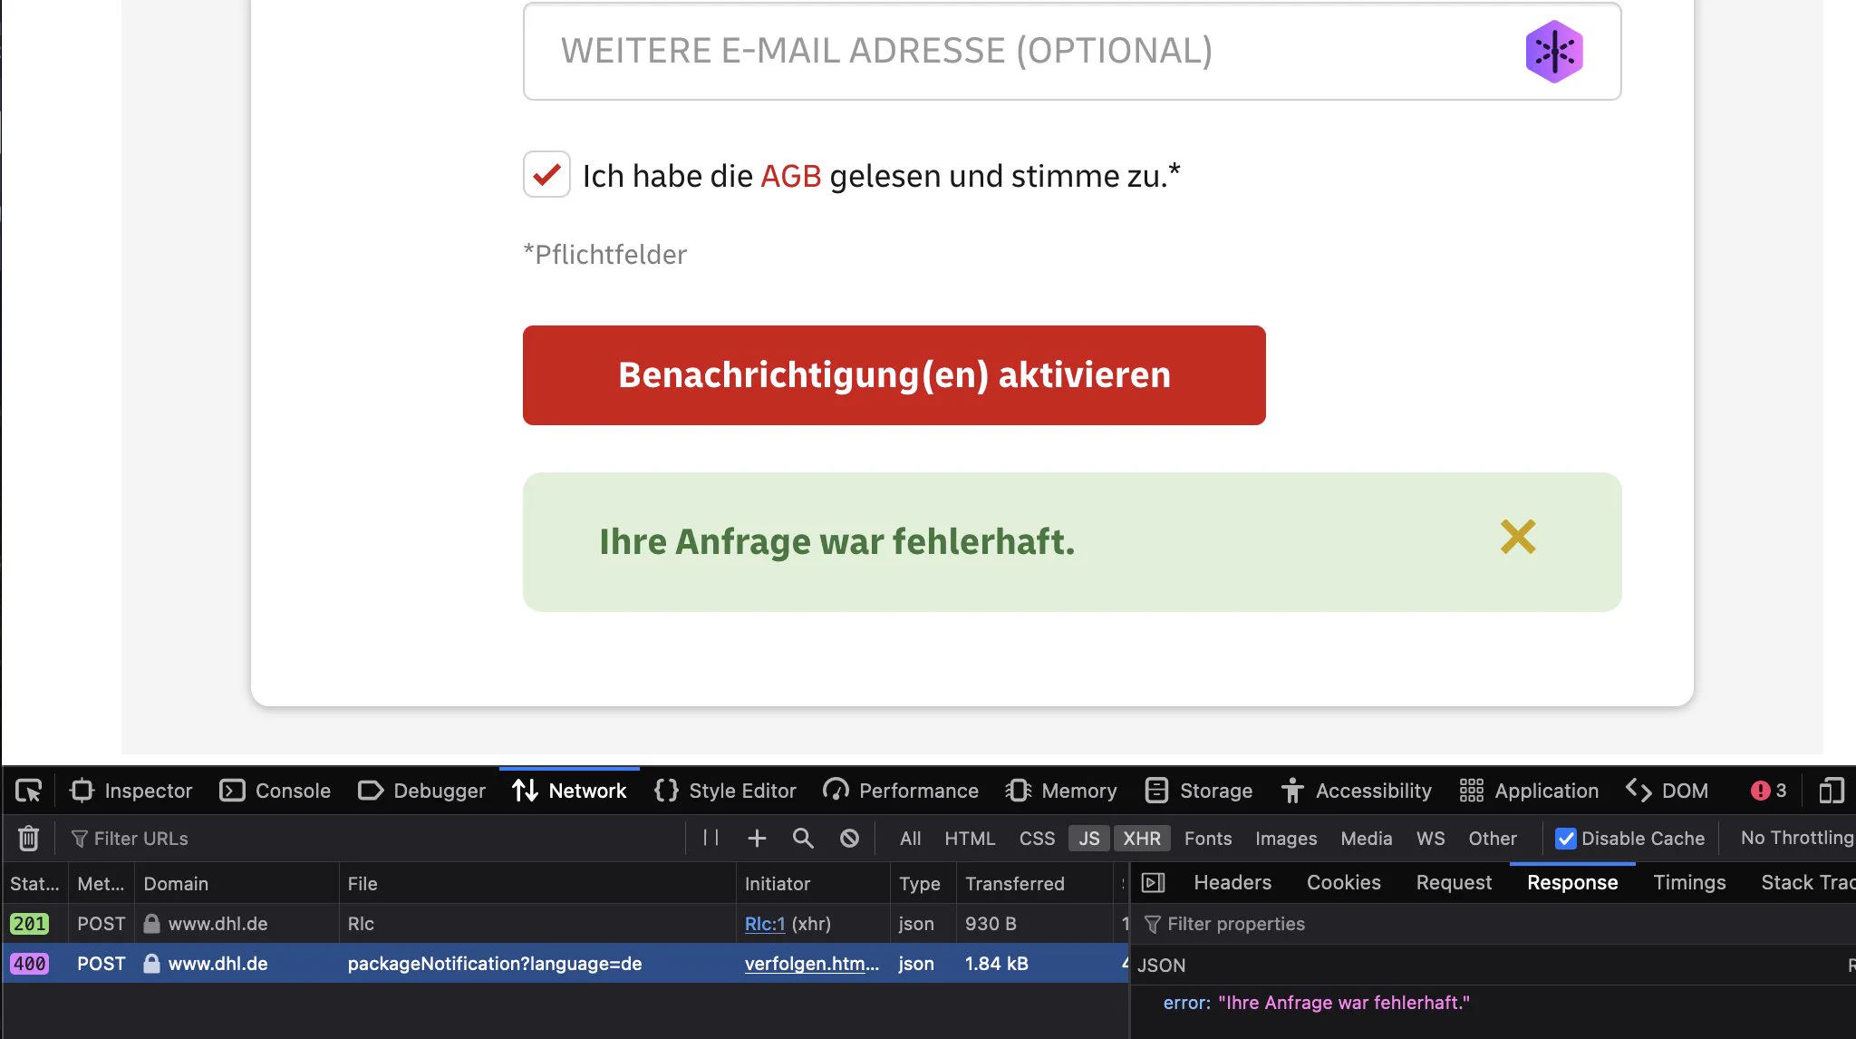The image size is (1856, 1039).
Task: Open the AGB link
Action: click(790, 176)
